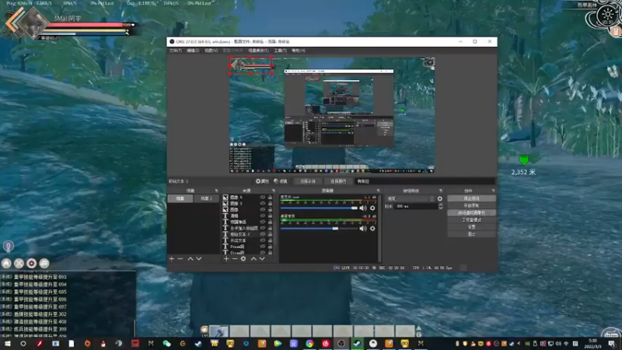622x350 pixels.
Task: Toggle visibility of 粘贴文本 2 source
Action: point(263,234)
